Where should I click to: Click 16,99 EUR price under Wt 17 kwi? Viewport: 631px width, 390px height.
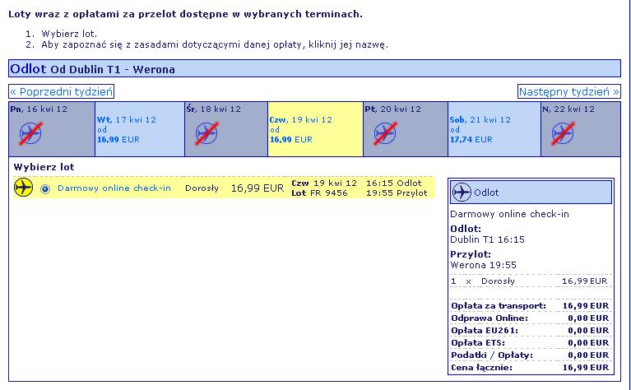click(x=118, y=140)
